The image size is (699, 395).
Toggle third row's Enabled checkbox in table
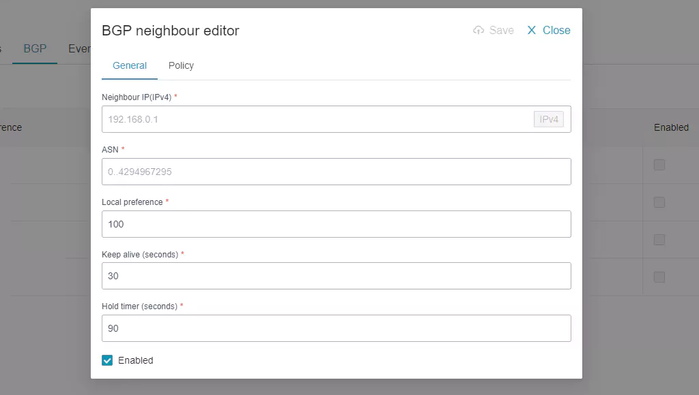659,240
